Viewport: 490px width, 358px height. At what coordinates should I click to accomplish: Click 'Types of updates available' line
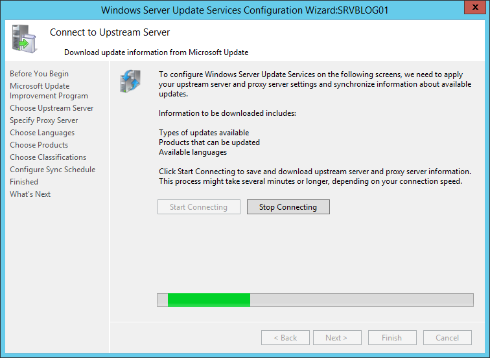click(204, 133)
